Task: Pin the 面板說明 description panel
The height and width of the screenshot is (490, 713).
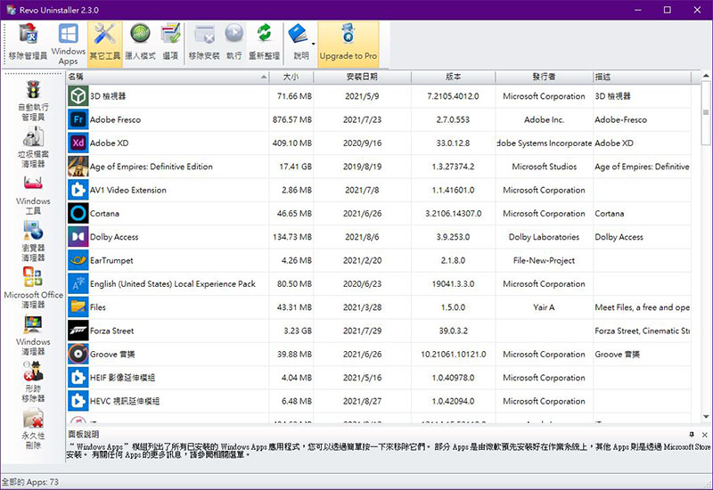Action: tap(692, 435)
